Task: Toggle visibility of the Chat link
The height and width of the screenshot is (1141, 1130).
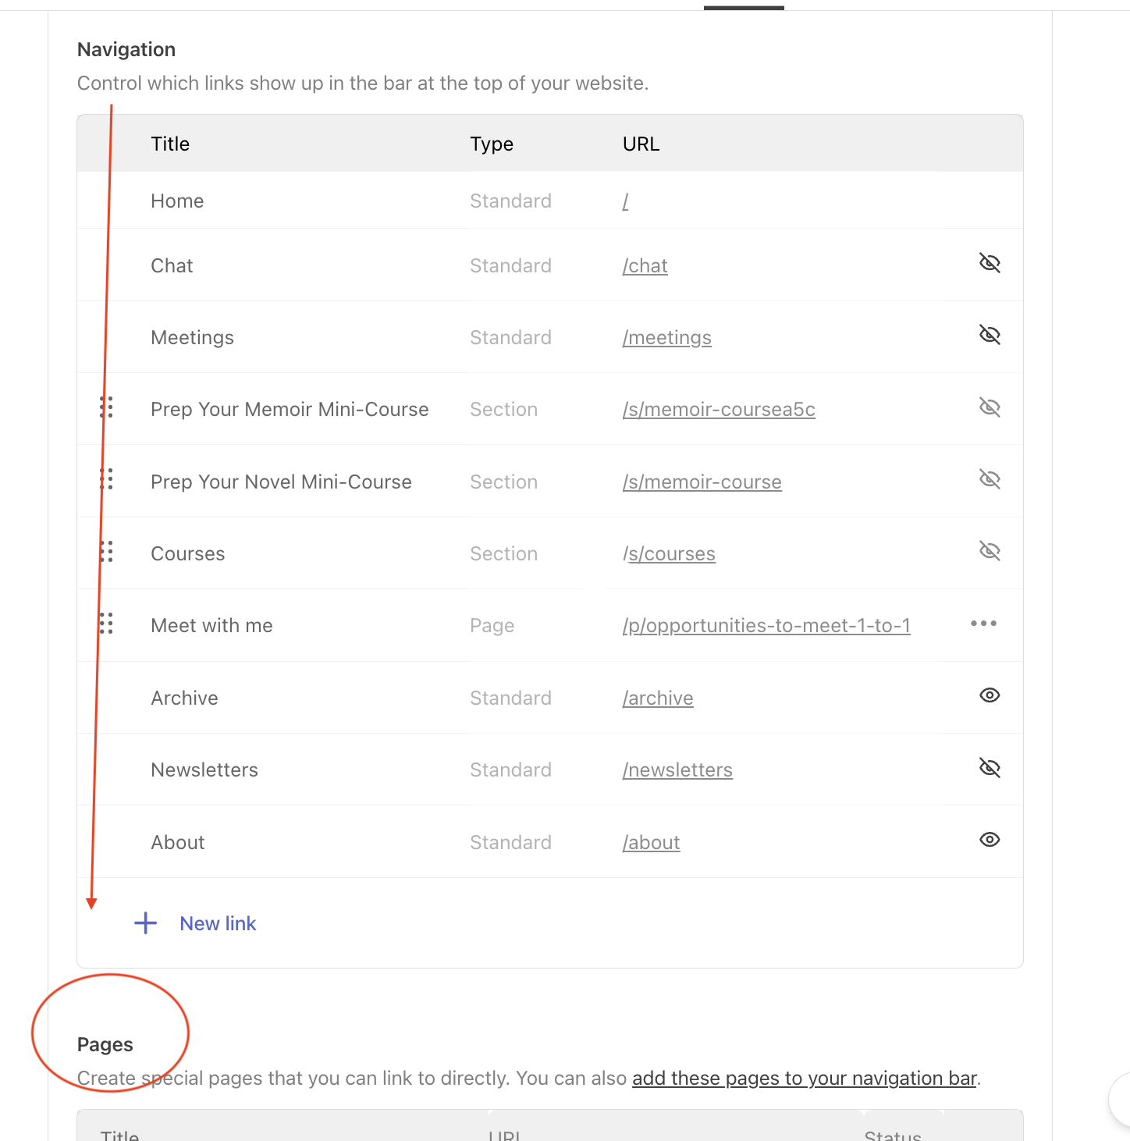Action: pos(990,263)
